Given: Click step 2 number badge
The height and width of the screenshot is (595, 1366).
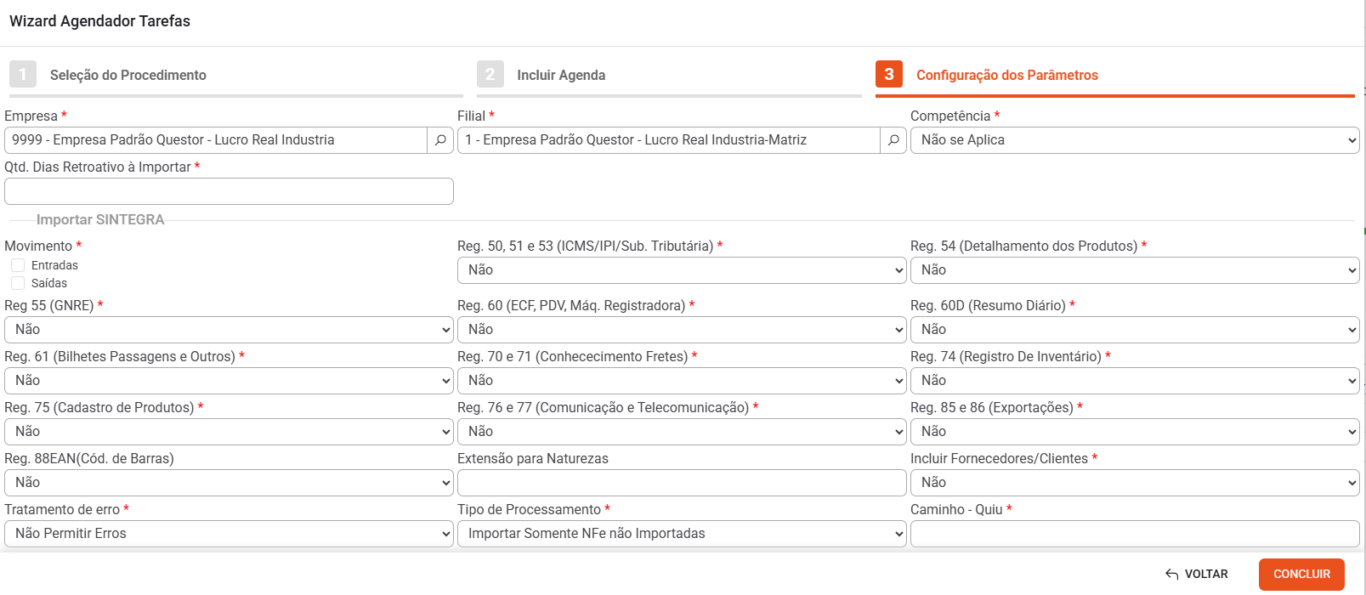Looking at the screenshot, I should tap(490, 74).
